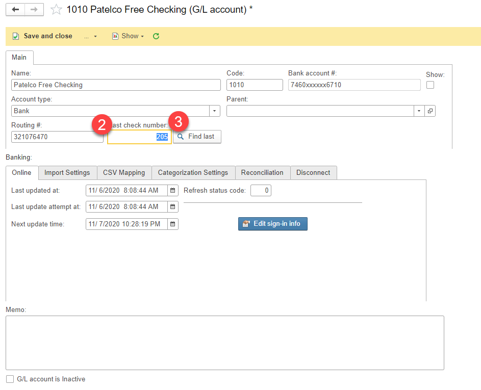Open the CSV Mapping tab
The image size is (481, 390).
pos(124,173)
